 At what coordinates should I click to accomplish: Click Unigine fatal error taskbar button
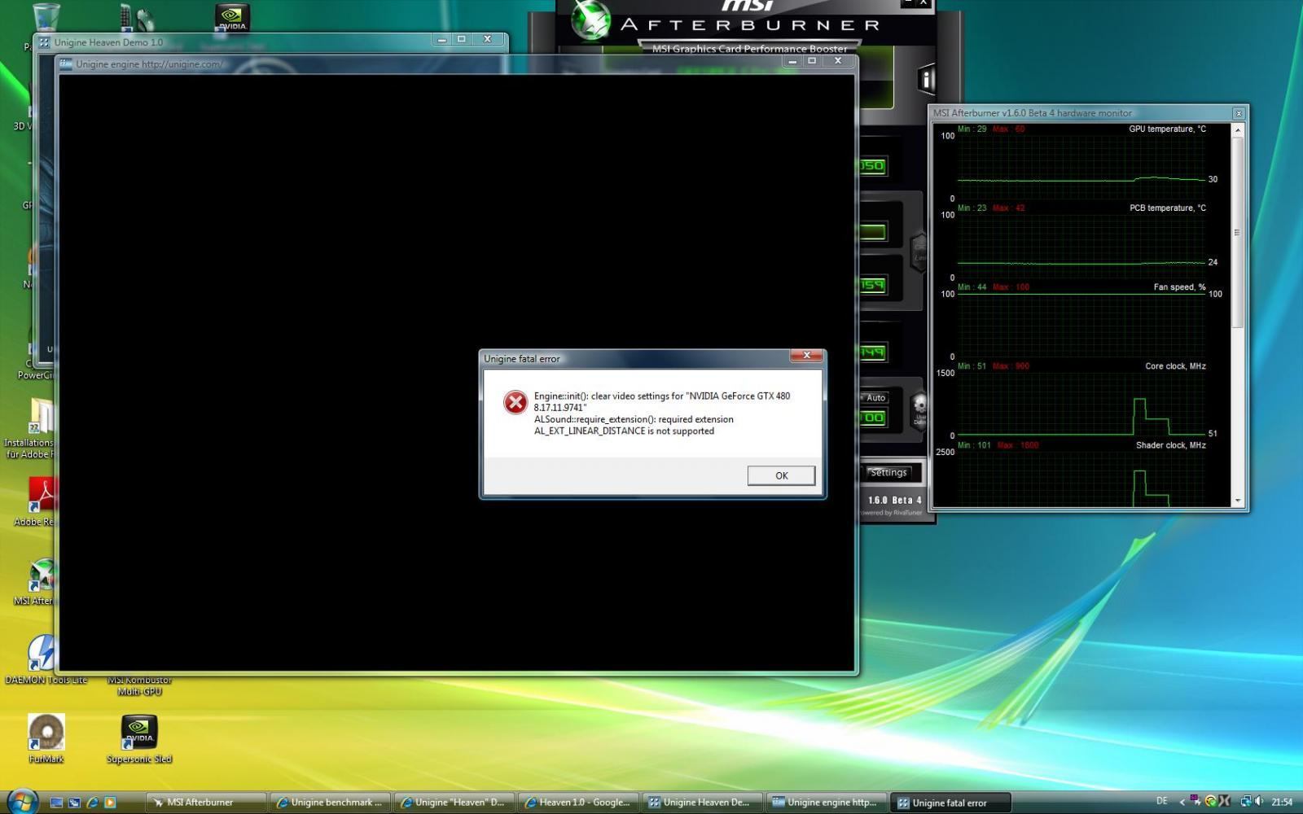click(950, 803)
